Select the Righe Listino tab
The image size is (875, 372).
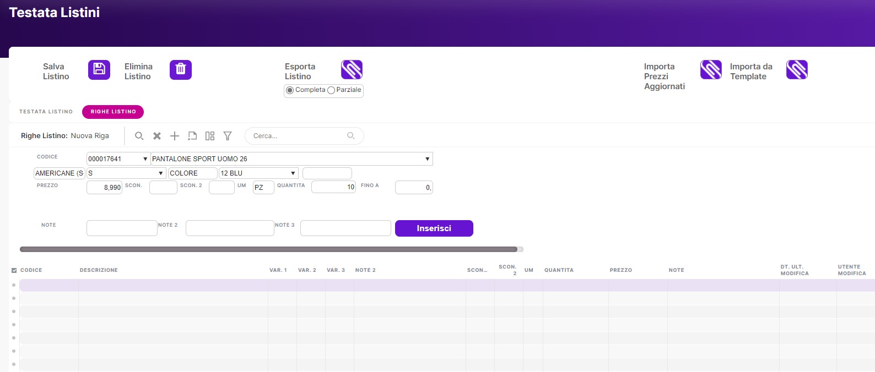pyautogui.click(x=113, y=112)
